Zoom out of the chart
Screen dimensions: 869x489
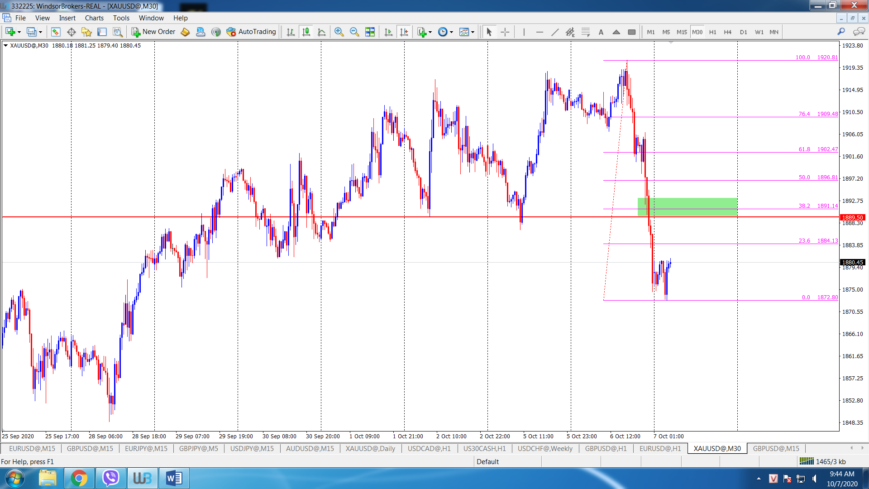354,32
